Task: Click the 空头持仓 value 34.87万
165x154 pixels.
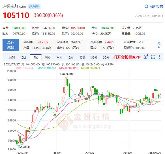Action: (76, 42)
